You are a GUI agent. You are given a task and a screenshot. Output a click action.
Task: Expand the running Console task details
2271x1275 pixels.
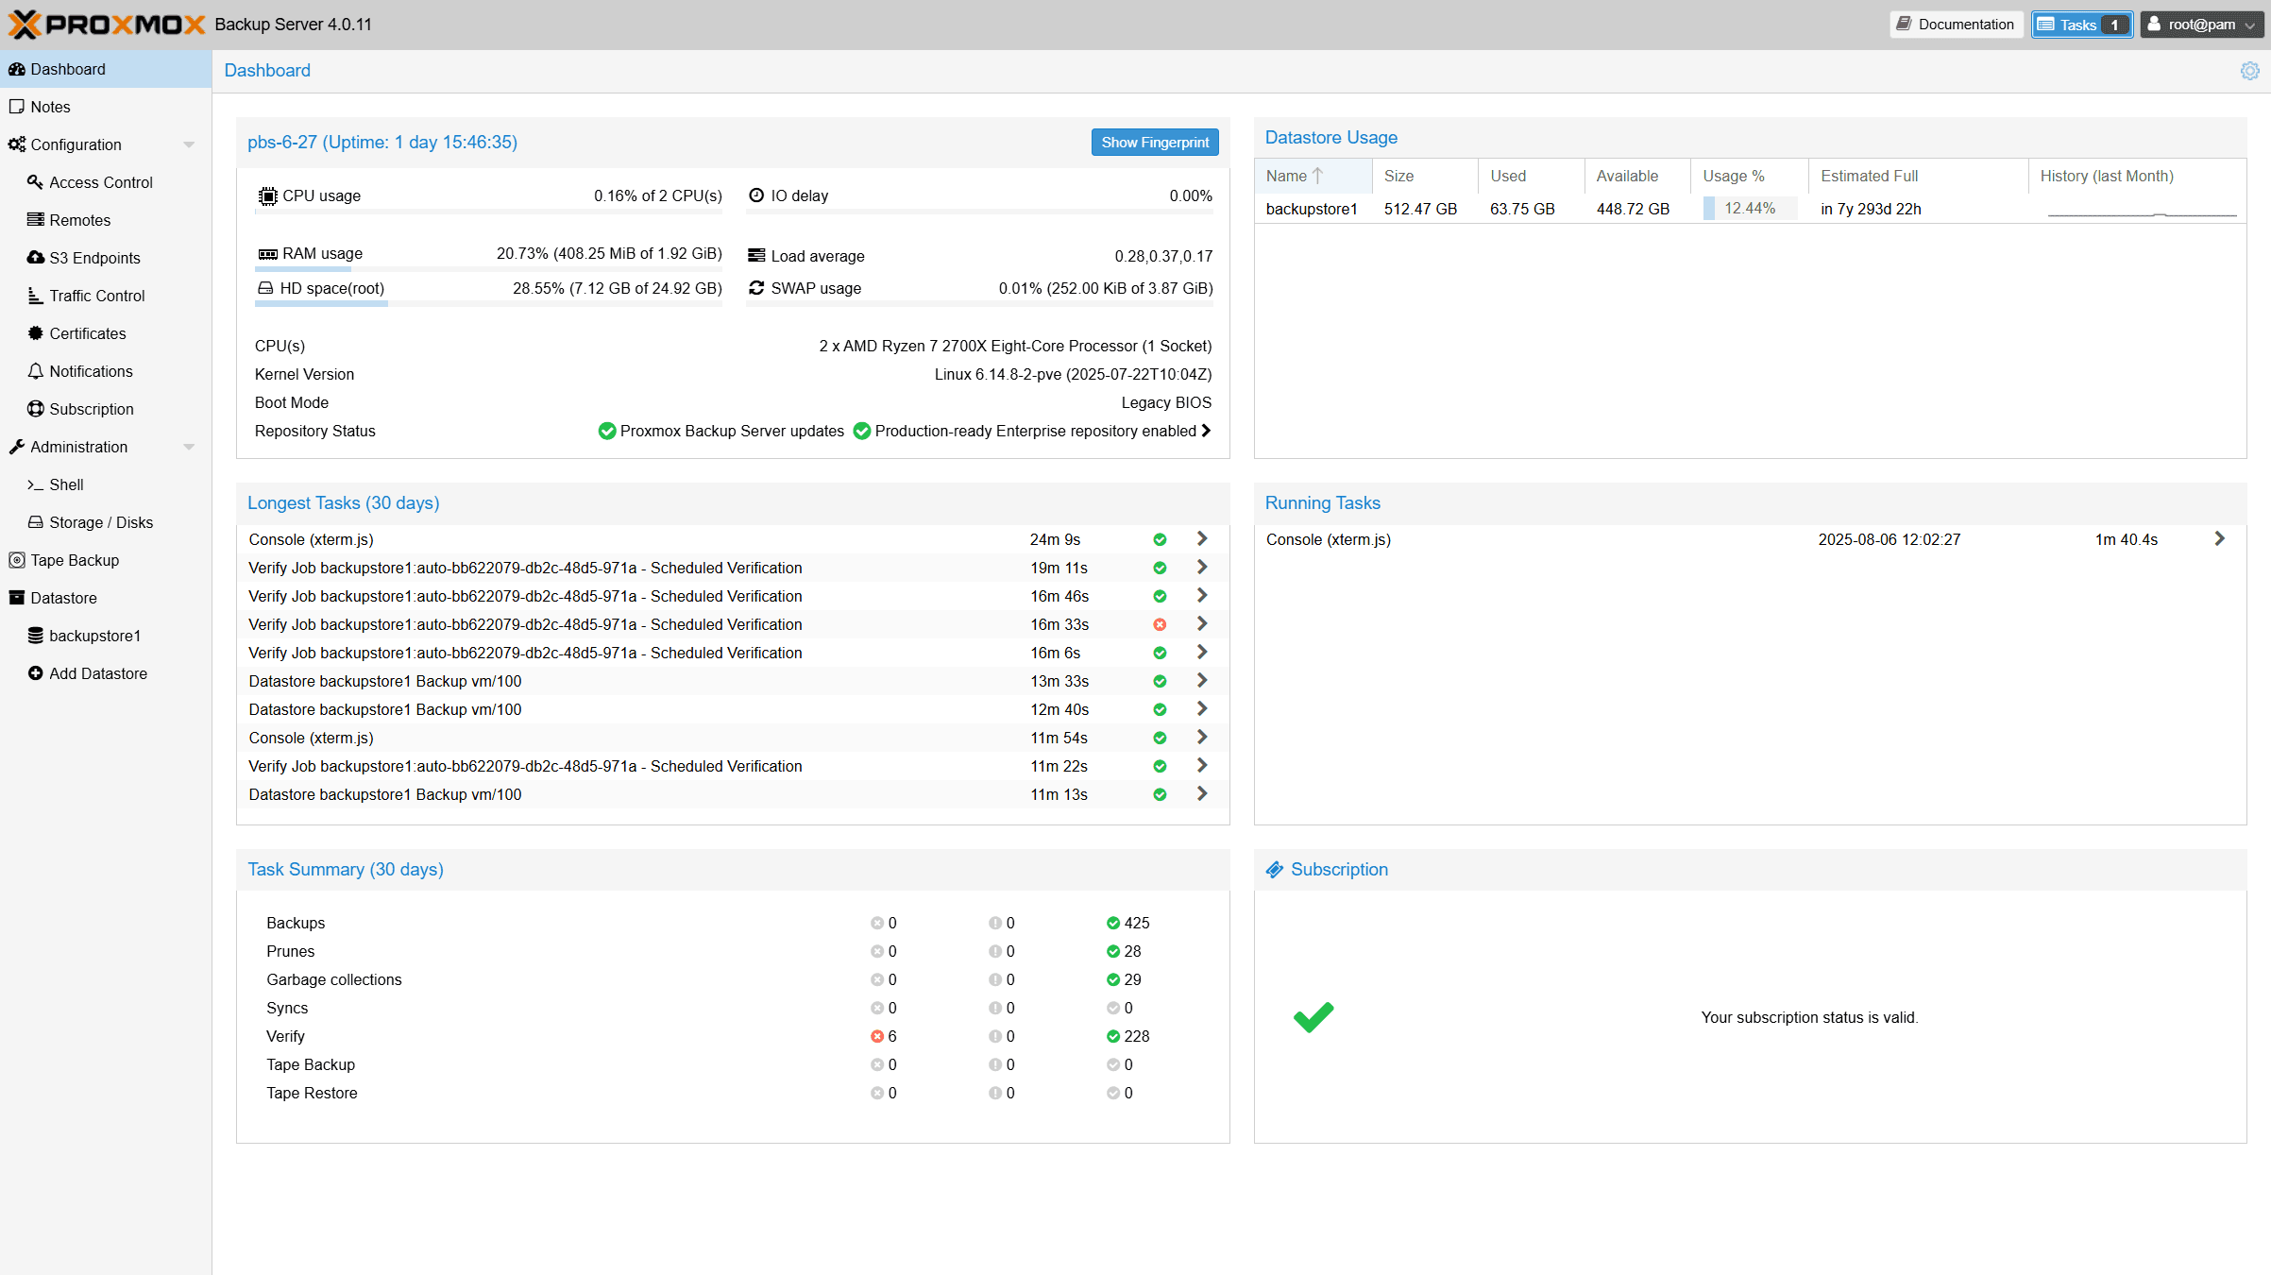[x=2219, y=538]
